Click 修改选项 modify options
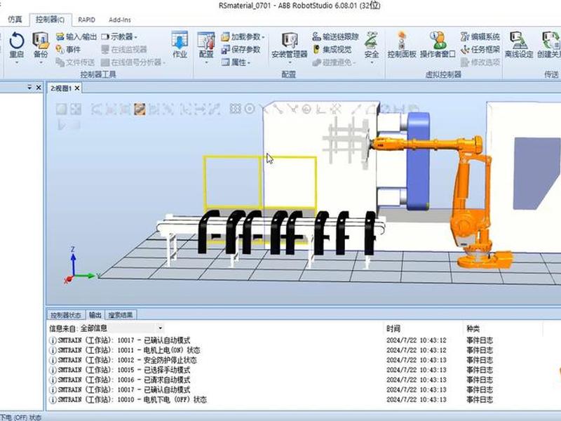561x421 pixels. pyautogui.click(x=480, y=62)
